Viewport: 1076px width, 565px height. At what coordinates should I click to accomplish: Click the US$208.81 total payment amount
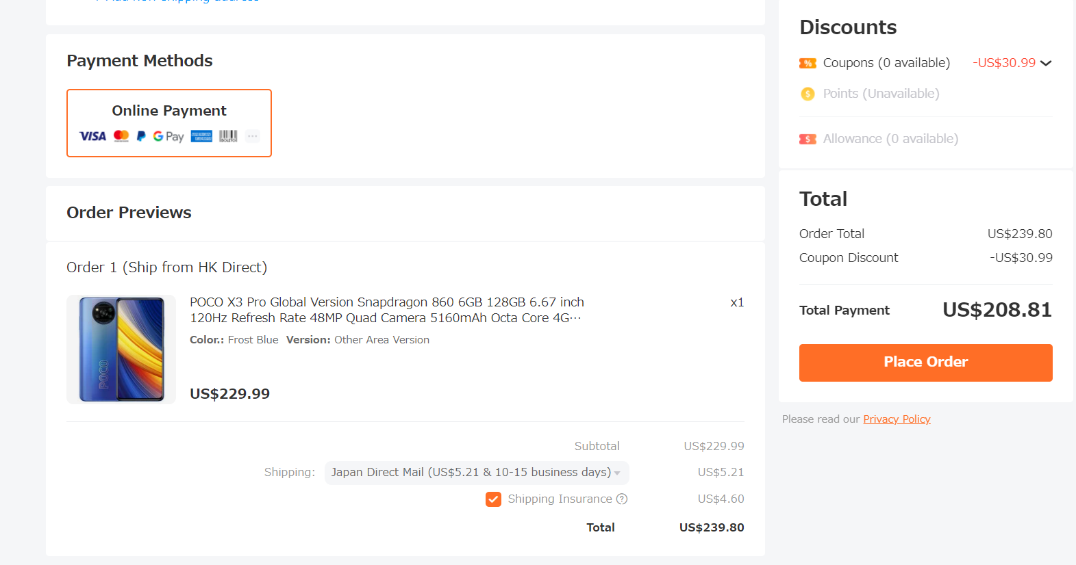click(997, 310)
